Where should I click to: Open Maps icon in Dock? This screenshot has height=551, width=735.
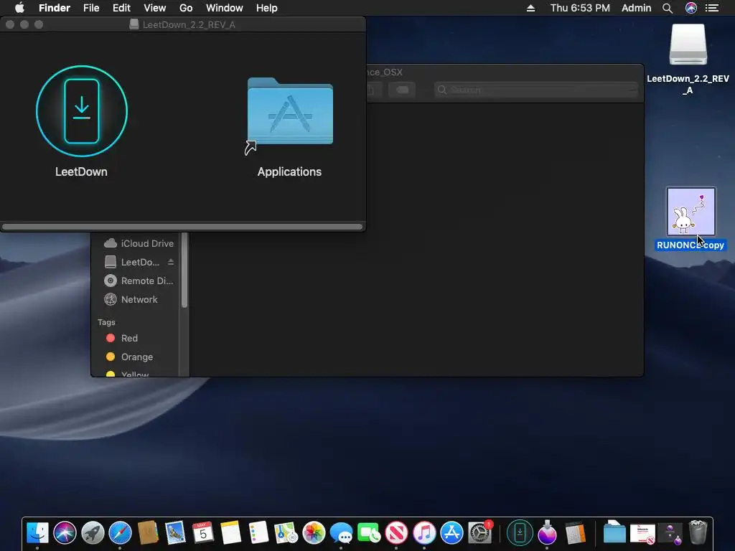286,533
